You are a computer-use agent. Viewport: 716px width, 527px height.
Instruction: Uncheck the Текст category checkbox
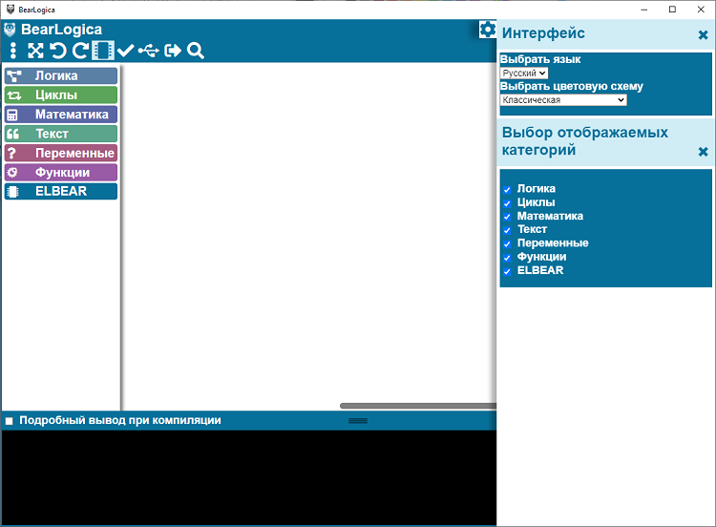507,230
